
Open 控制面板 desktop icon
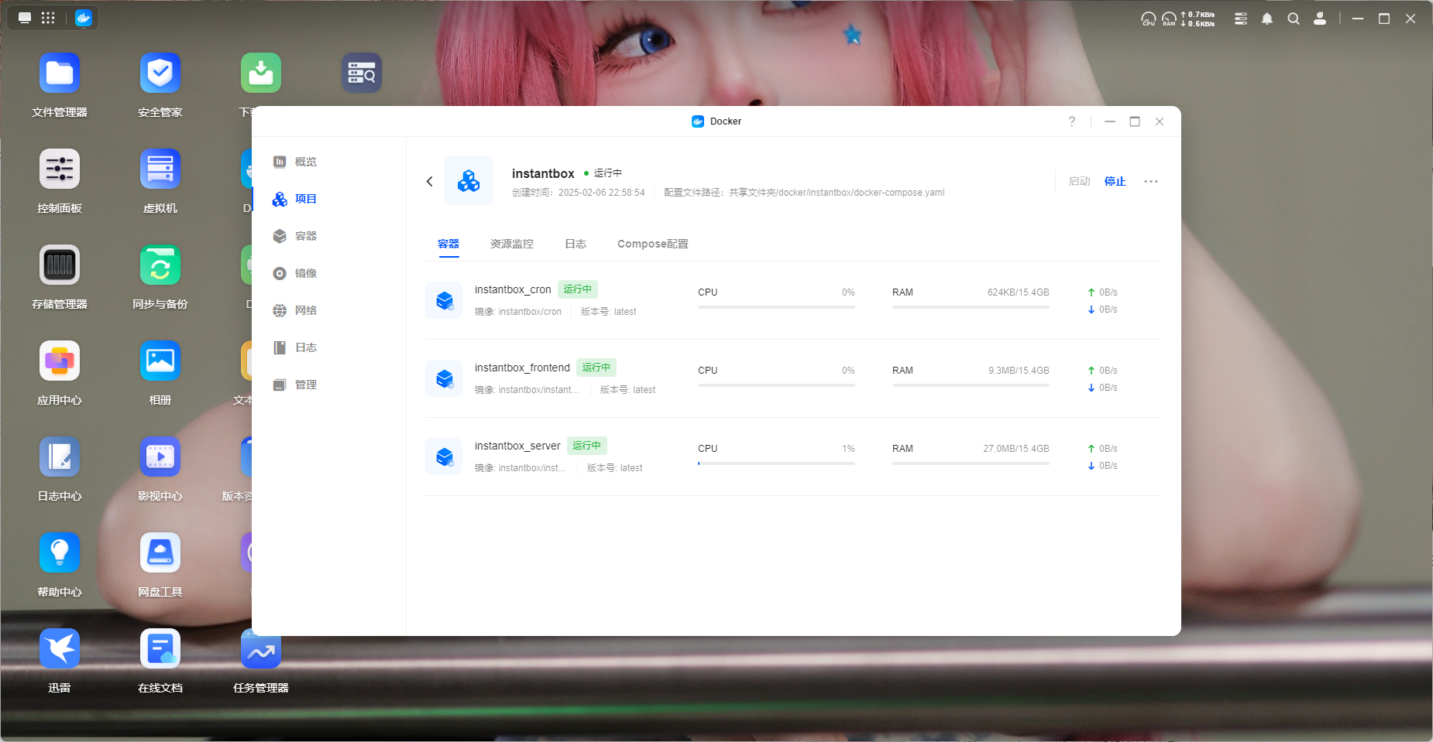[60, 169]
